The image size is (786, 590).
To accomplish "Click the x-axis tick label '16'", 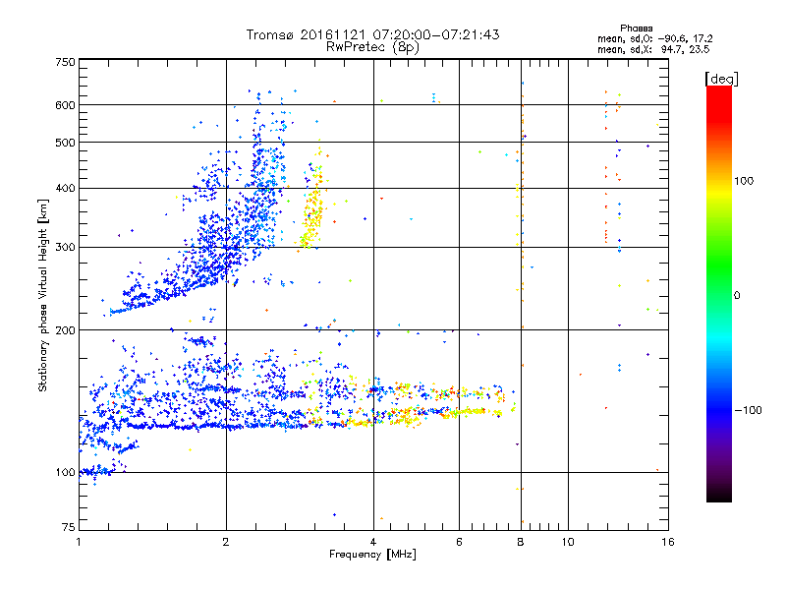I will tap(668, 542).
